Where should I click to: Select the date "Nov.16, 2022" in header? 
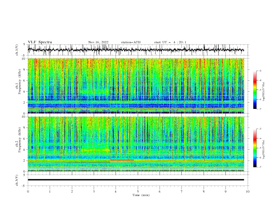(x=98, y=42)
